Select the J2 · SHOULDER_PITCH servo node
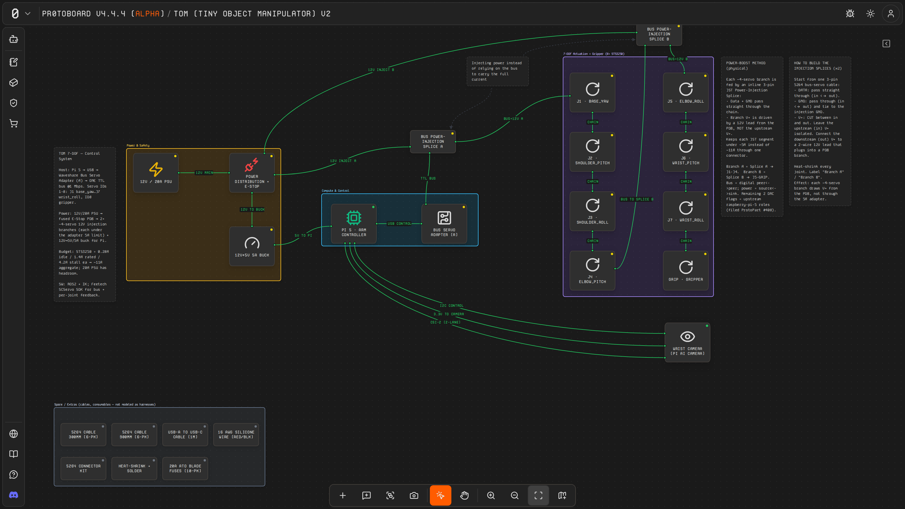 tap(592, 152)
